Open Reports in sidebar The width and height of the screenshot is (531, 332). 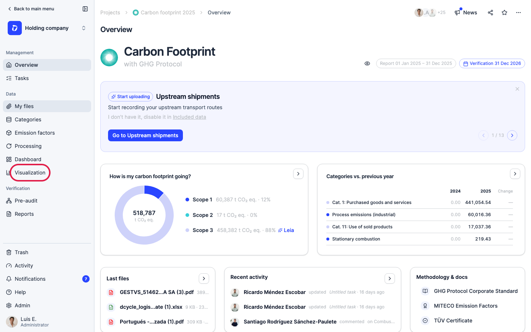coord(47,214)
